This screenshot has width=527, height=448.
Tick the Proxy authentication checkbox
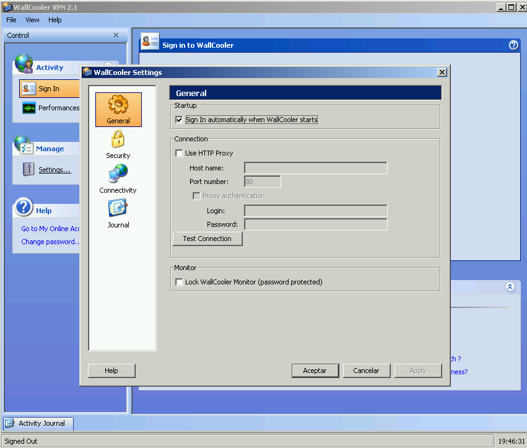click(196, 196)
